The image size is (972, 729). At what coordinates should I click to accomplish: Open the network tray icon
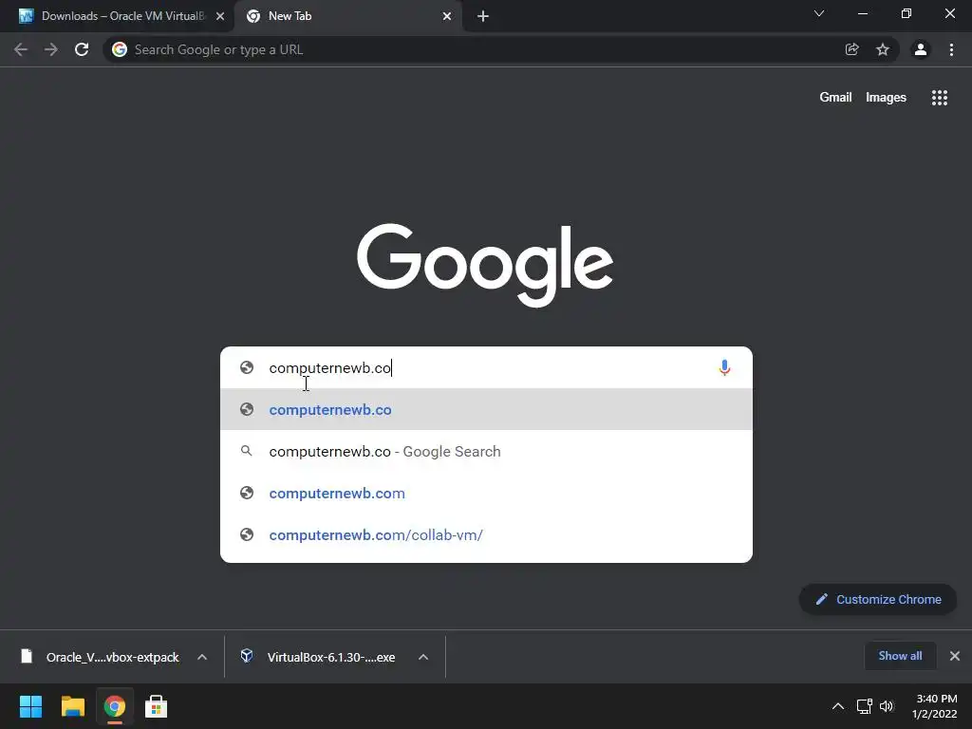pos(864,706)
